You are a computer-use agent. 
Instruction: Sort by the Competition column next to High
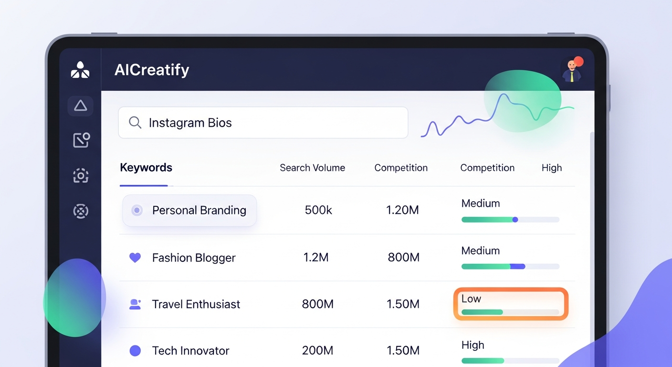487,168
